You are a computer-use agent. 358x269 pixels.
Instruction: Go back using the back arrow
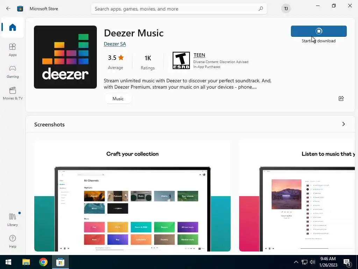click(8, 9)
